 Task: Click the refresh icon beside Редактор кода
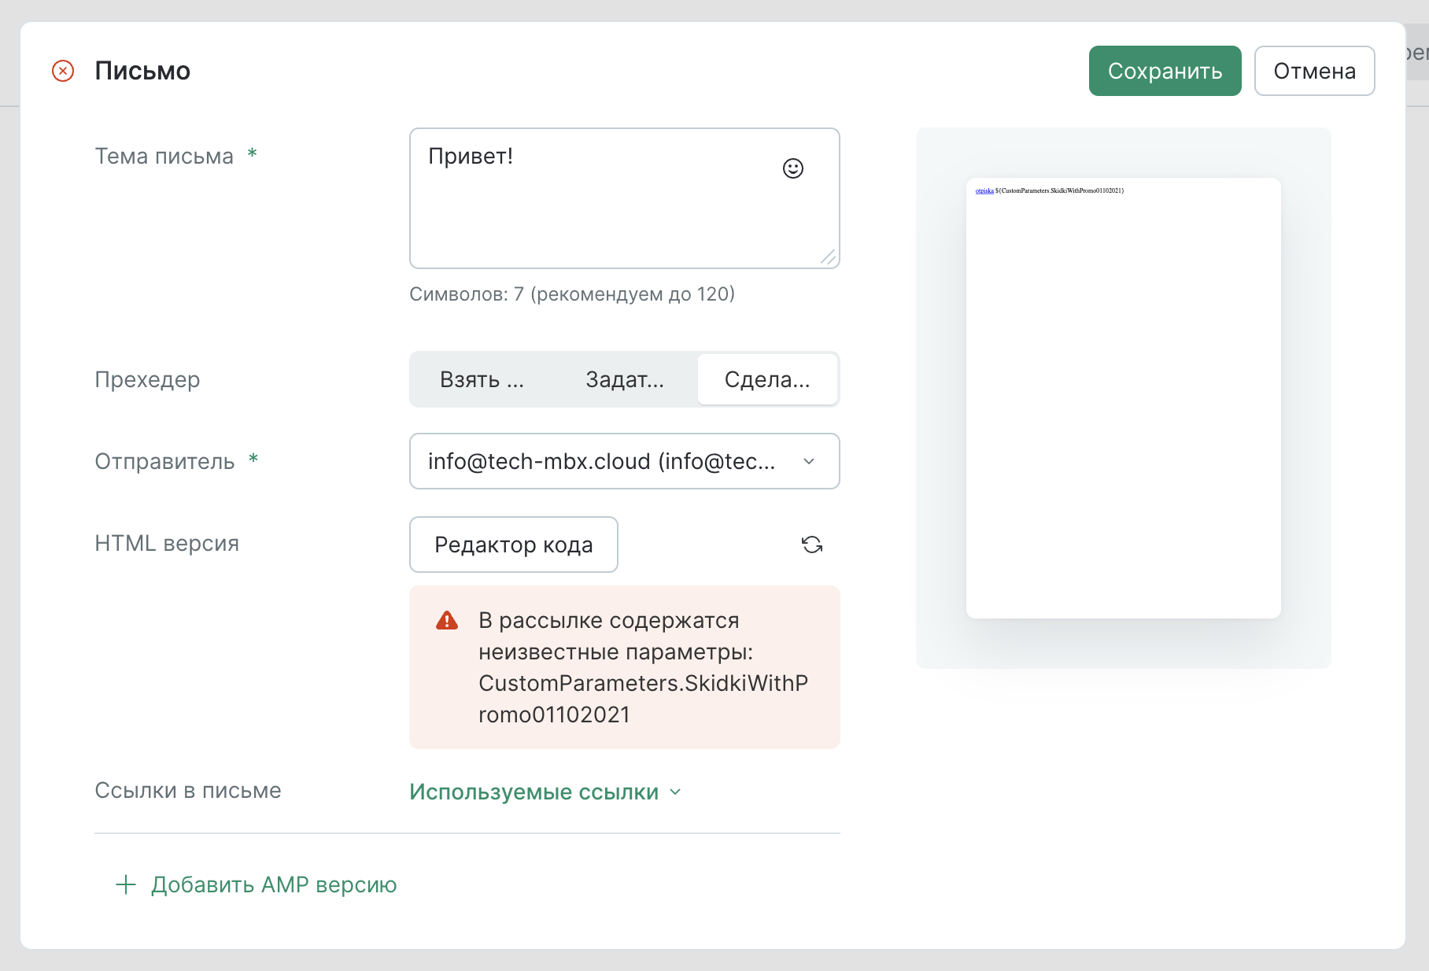click(x=812, y=545)
